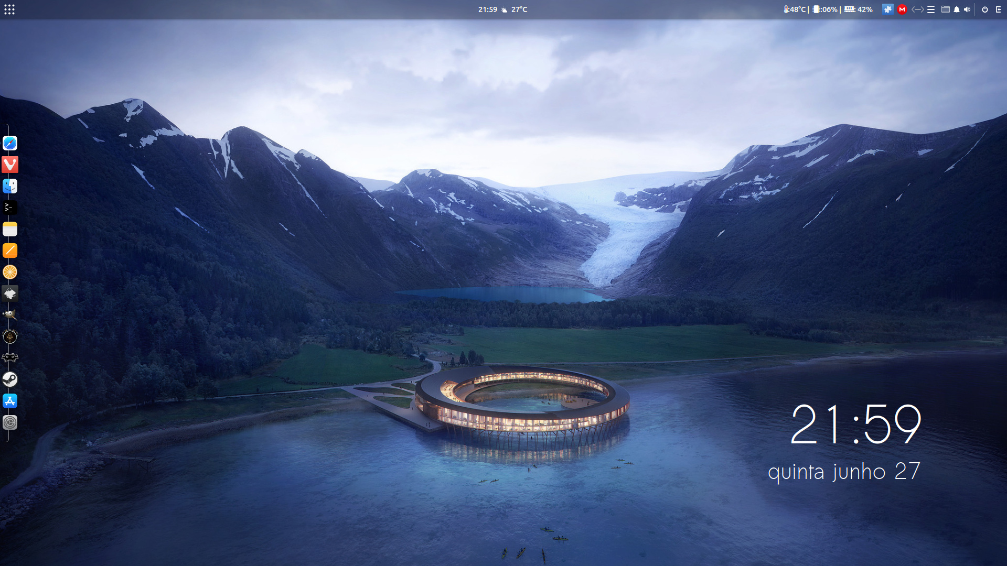Open volume control speaker icon
Viewport: 1007px width, 566px height.
coord(967,9)
